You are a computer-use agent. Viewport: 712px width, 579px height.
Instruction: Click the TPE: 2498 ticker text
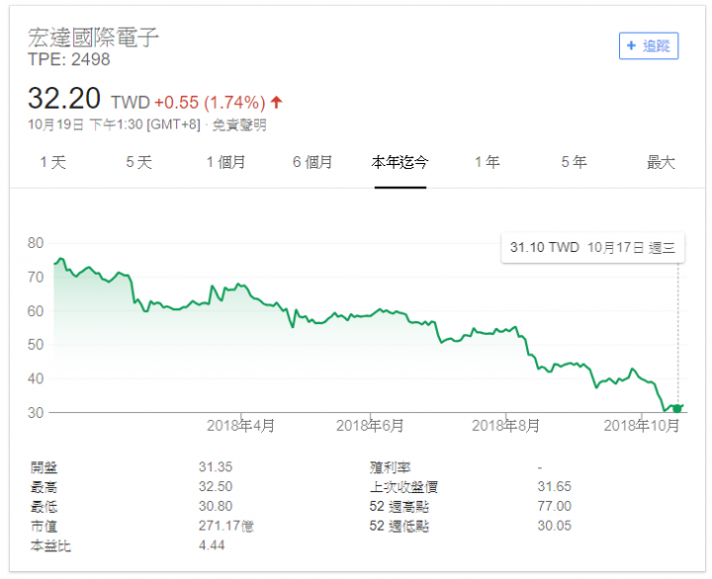pos(69,59)
